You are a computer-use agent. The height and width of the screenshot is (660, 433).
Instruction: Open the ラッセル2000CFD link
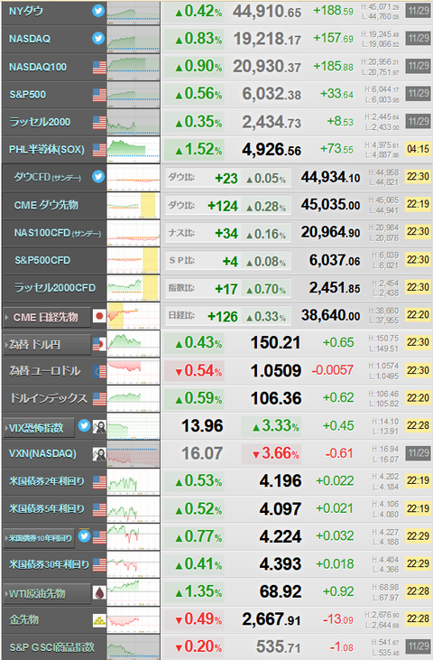(x=55, y=287)
